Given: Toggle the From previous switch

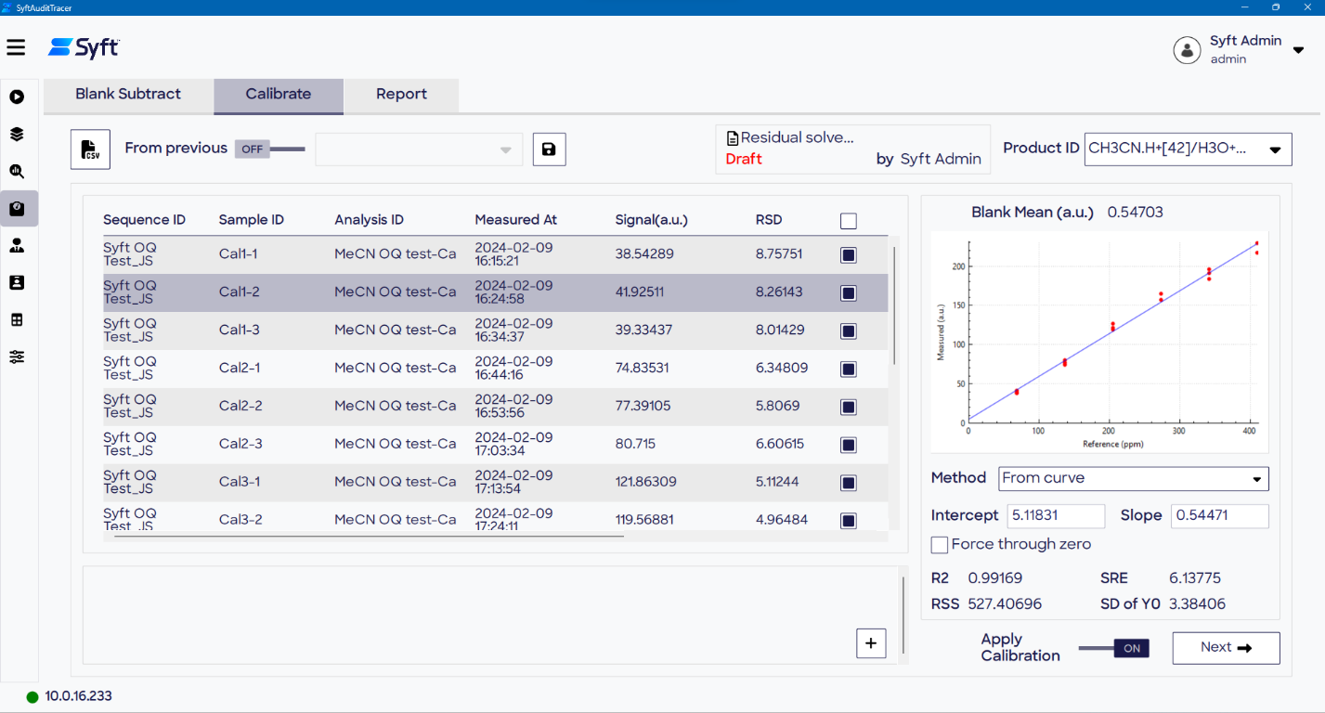Looking at the screenshot, I should tap(269, 149).
